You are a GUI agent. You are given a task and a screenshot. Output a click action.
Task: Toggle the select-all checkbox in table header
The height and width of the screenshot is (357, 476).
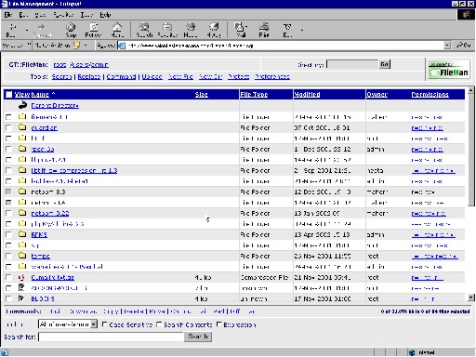(x=8, y=94)
